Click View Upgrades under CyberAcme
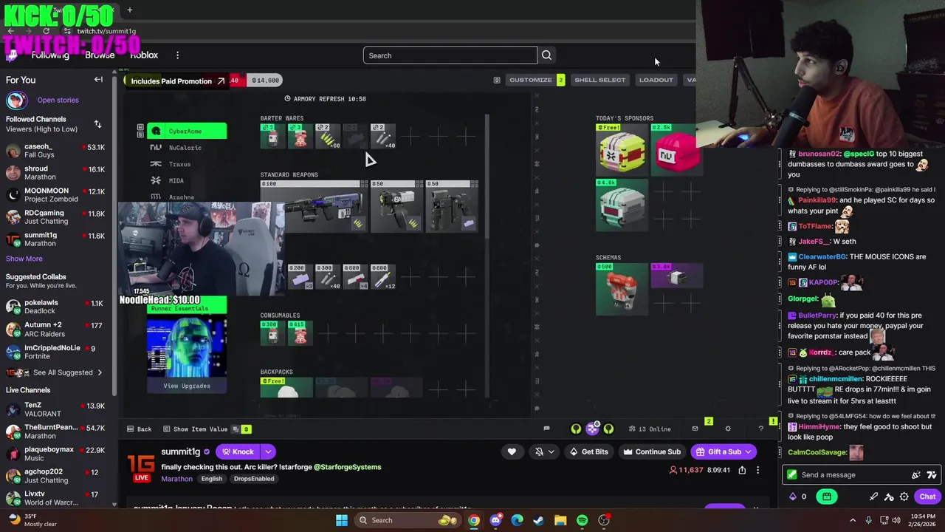The image size is (945, 532). 187,386
